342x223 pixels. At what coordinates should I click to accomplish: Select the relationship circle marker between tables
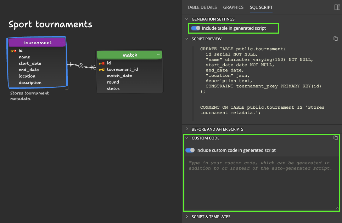(x=81, y=65)
